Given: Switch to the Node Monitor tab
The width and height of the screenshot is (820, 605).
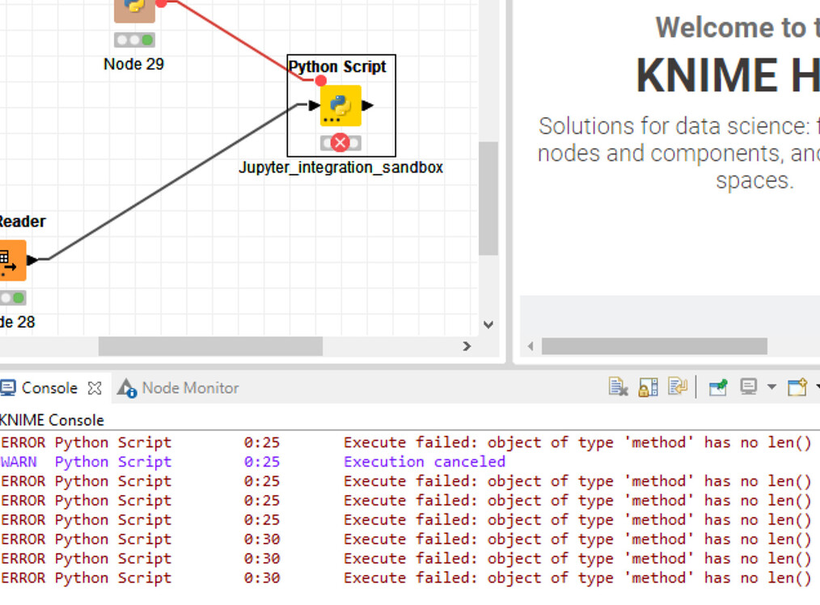Looking at the screenshot, I should [188, 387].
